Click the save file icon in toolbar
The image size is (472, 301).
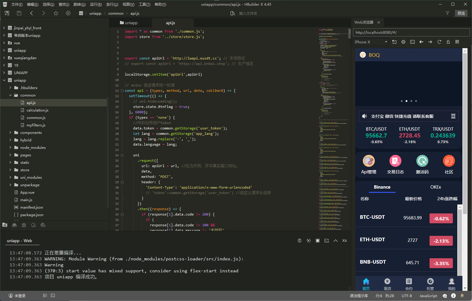pos(19,13)
